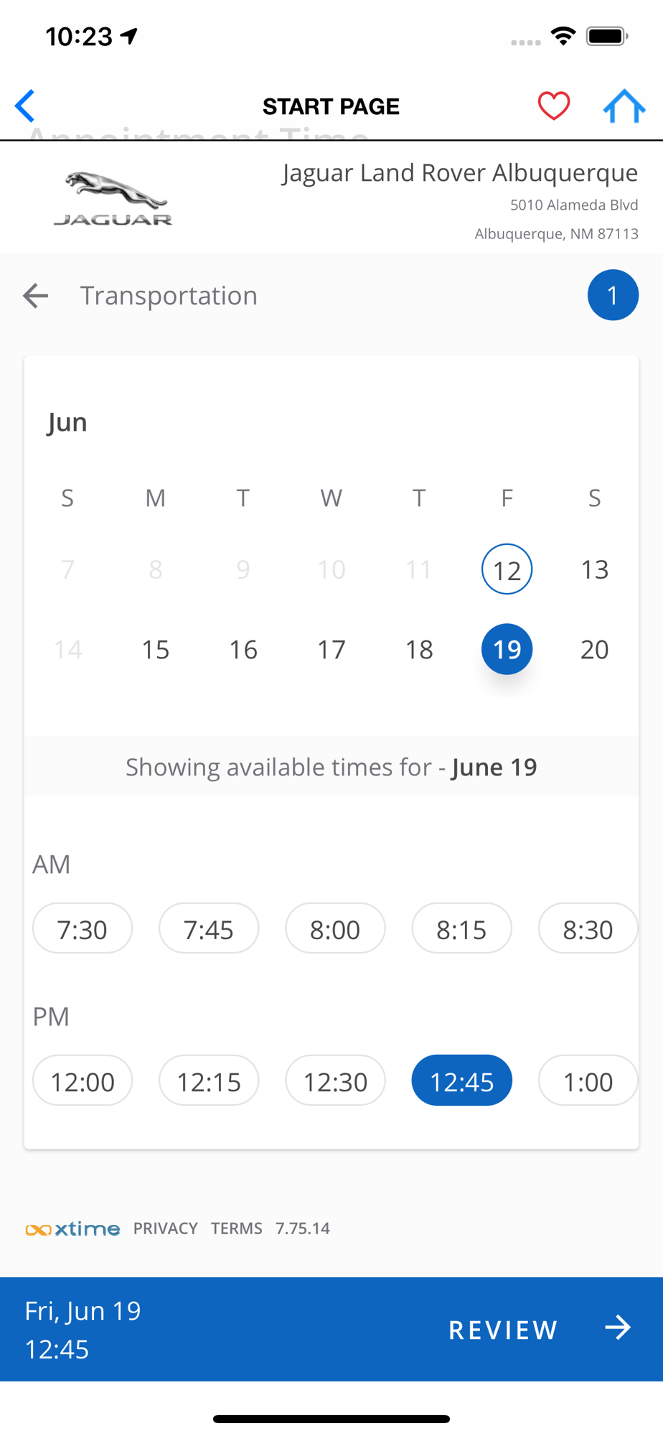This screenshot has width=663, height=1436.
Task: Open the PRIVACY link
Action: (x=165, y=1228)
